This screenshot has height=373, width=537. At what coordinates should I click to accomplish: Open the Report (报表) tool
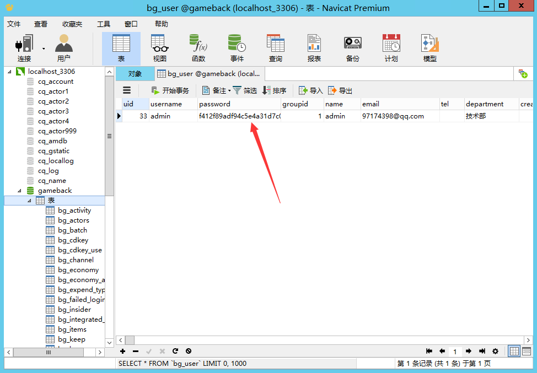pos(314,48)
